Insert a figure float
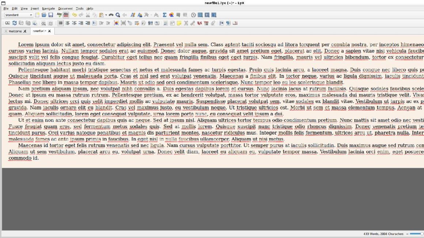 116,23
